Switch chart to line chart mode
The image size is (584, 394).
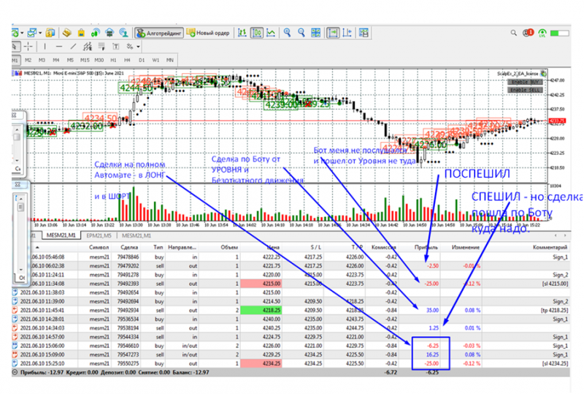(271, 33)
